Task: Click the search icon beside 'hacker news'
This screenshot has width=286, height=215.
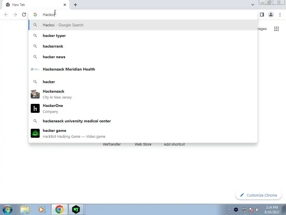Action: [x=35, y=57]
